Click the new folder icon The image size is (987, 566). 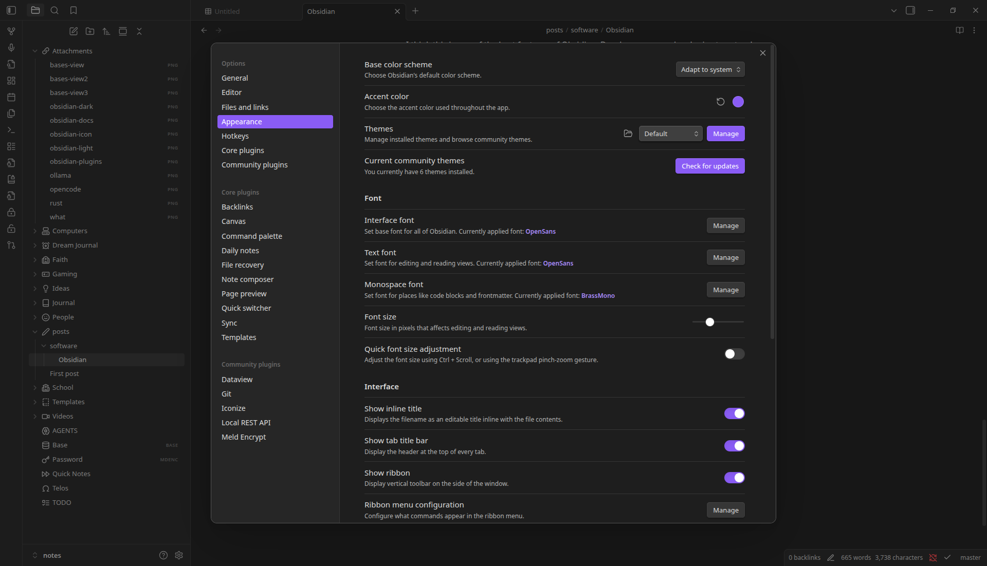click(x=90, y=31)
